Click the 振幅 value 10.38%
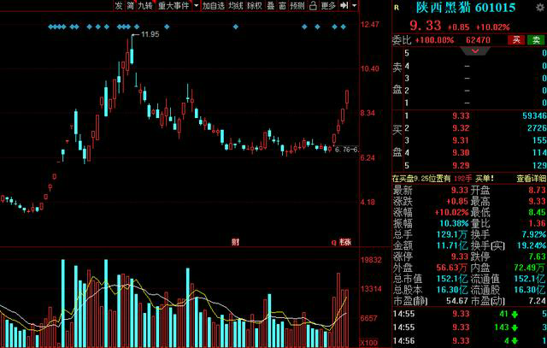 coord(454,223)
